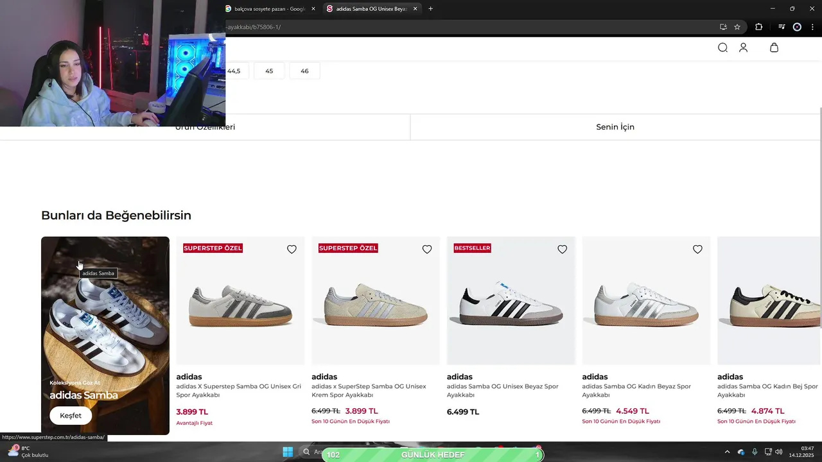The height and width of the screenshot is (462, 822).
Task: Click the GÜNLÜK HEDEF progress bar overlay
Action: tap(433, 455)
